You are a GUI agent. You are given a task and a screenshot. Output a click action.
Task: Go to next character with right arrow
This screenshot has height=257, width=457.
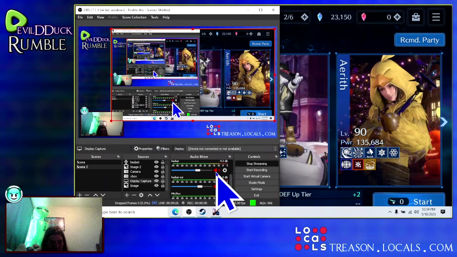click(444, 122)
